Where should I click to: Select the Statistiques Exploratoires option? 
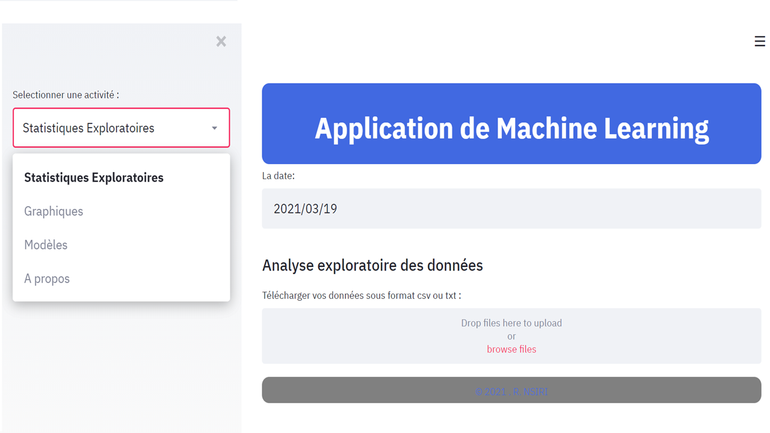(93, 177)
